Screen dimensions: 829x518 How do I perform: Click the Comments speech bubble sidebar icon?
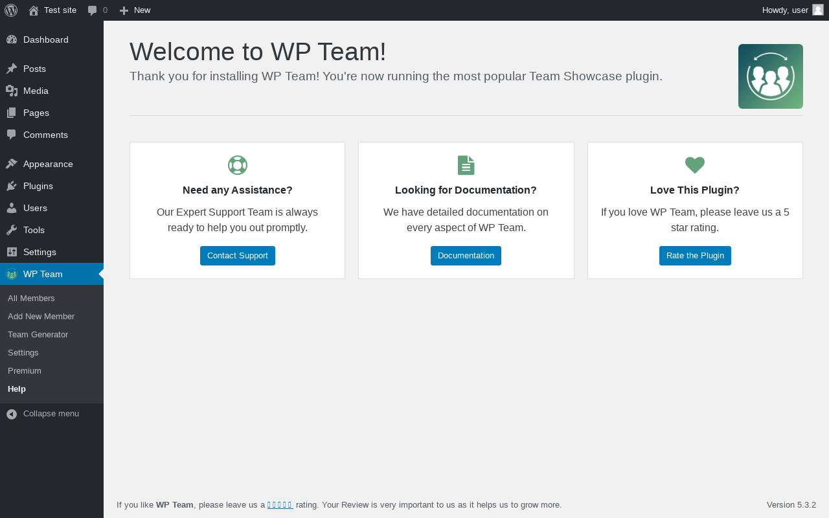[12, 135]
